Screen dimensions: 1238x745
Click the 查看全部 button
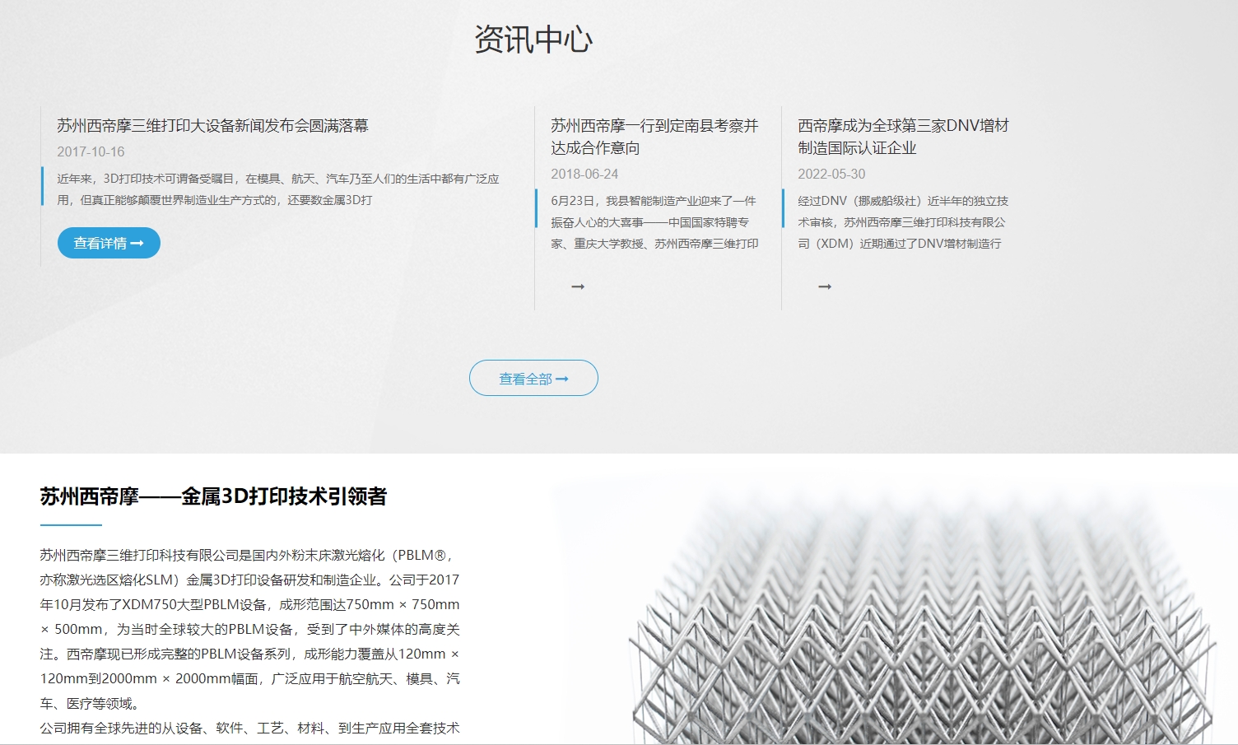(533, 378)
